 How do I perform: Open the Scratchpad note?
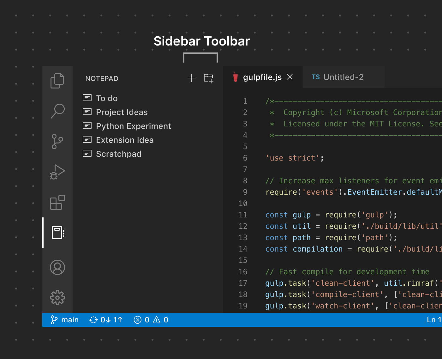tap(118, 154)
